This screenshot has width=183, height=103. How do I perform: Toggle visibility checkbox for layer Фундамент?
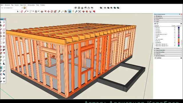pyautogui.click(x=175, y=43)
